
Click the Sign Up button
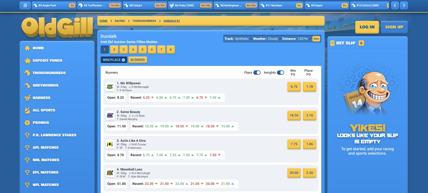[394, 27]
